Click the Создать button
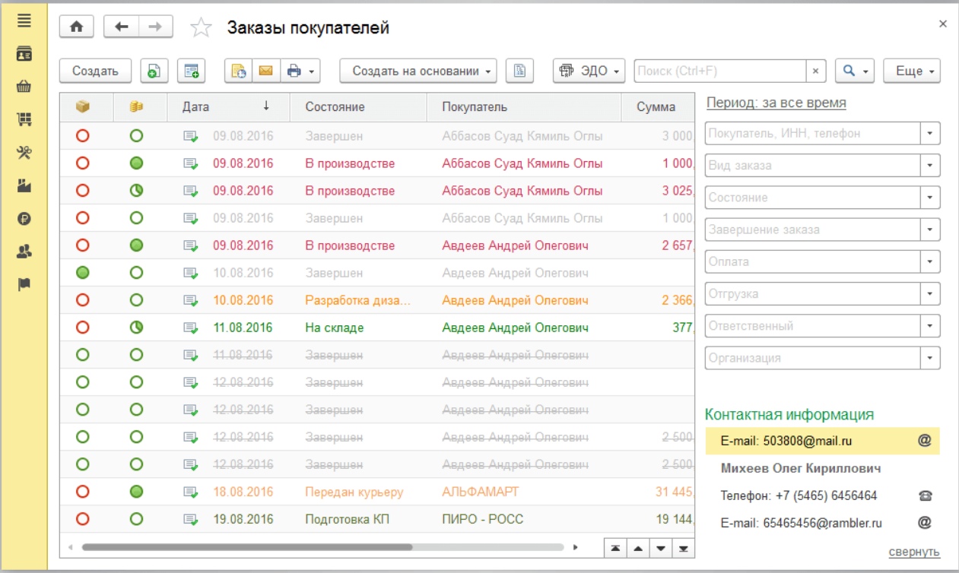959x573 pixels. pos(95,71)
